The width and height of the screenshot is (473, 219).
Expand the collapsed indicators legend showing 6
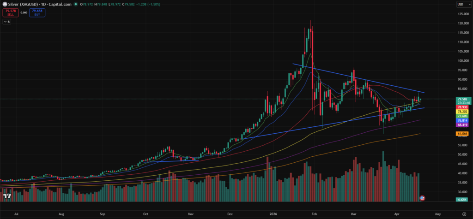pos(7,22)
